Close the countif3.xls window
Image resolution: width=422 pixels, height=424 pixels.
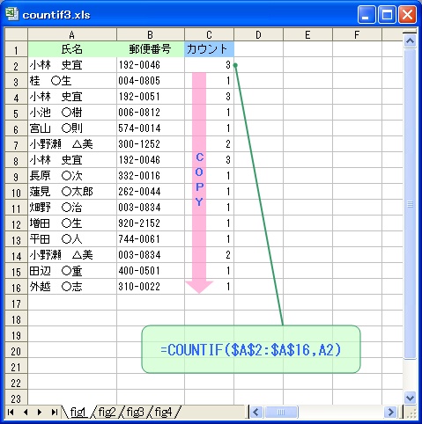pos(407,14)
